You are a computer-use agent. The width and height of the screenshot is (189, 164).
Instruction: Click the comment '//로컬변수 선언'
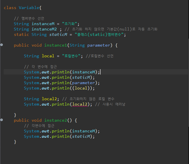99,56
